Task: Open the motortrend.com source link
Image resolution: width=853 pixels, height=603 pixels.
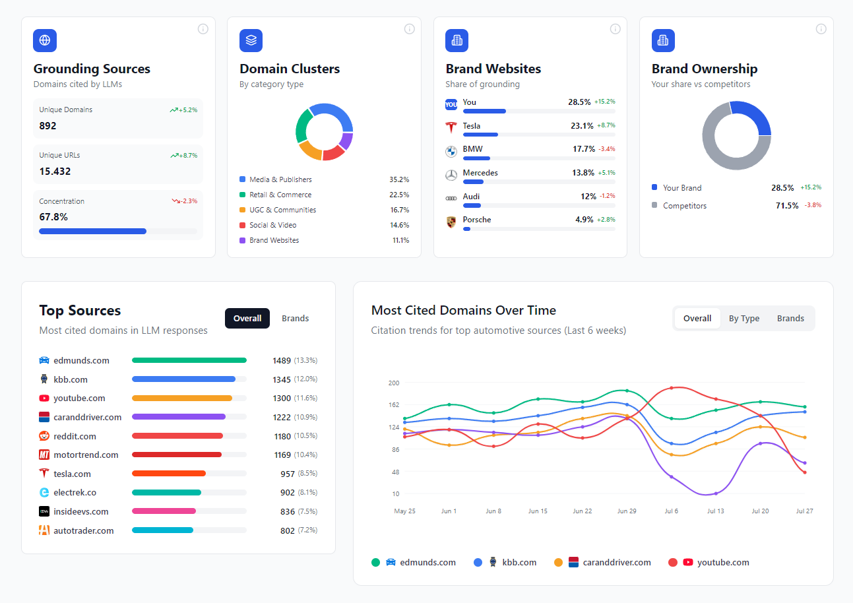Action: click(x=86, y=455)
